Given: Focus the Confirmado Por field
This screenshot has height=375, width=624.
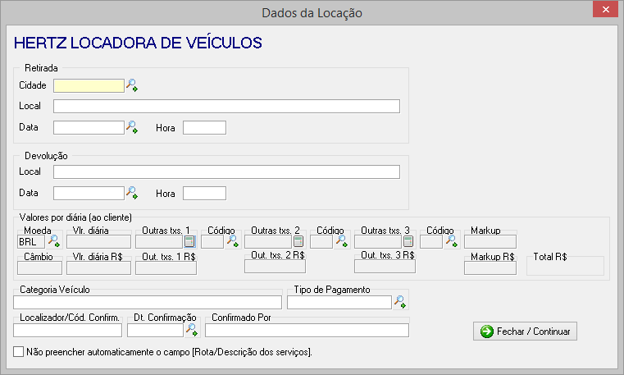Looking at the screenshot, I should tap(307, 331).
